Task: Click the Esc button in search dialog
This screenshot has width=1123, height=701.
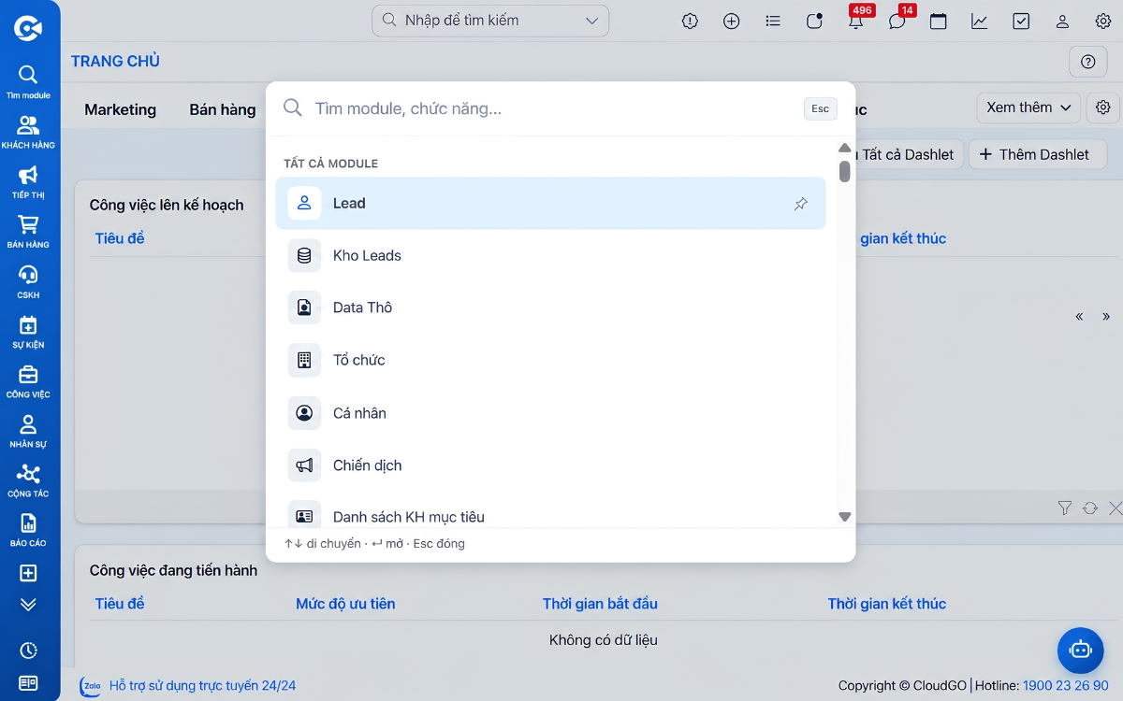Action: click(x=820, y=108)
